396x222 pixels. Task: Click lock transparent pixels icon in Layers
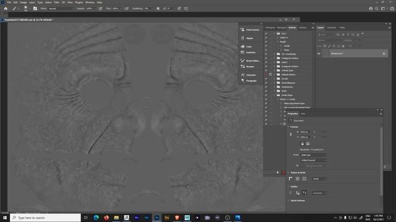click(325, 46)
